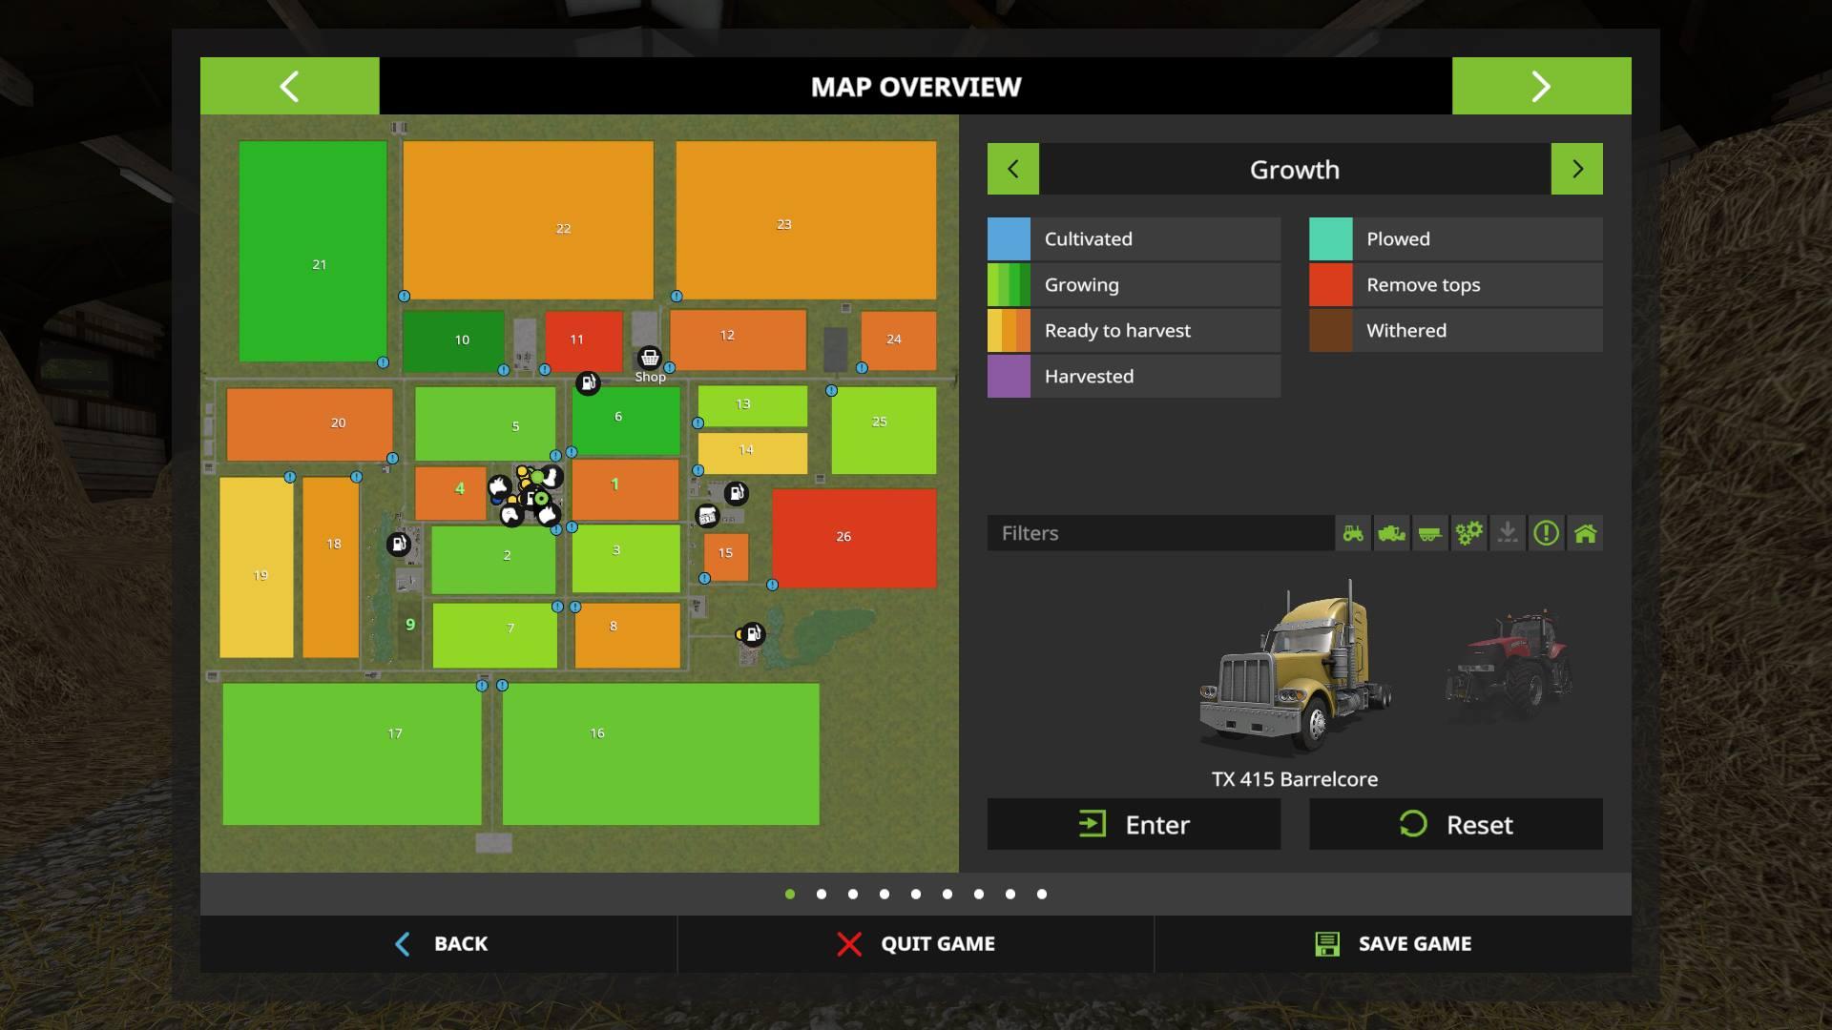This screenshot has width=1832, height=1030.
Task: Toggle the tractor vehicles filter
Action: pos(1353,533)
